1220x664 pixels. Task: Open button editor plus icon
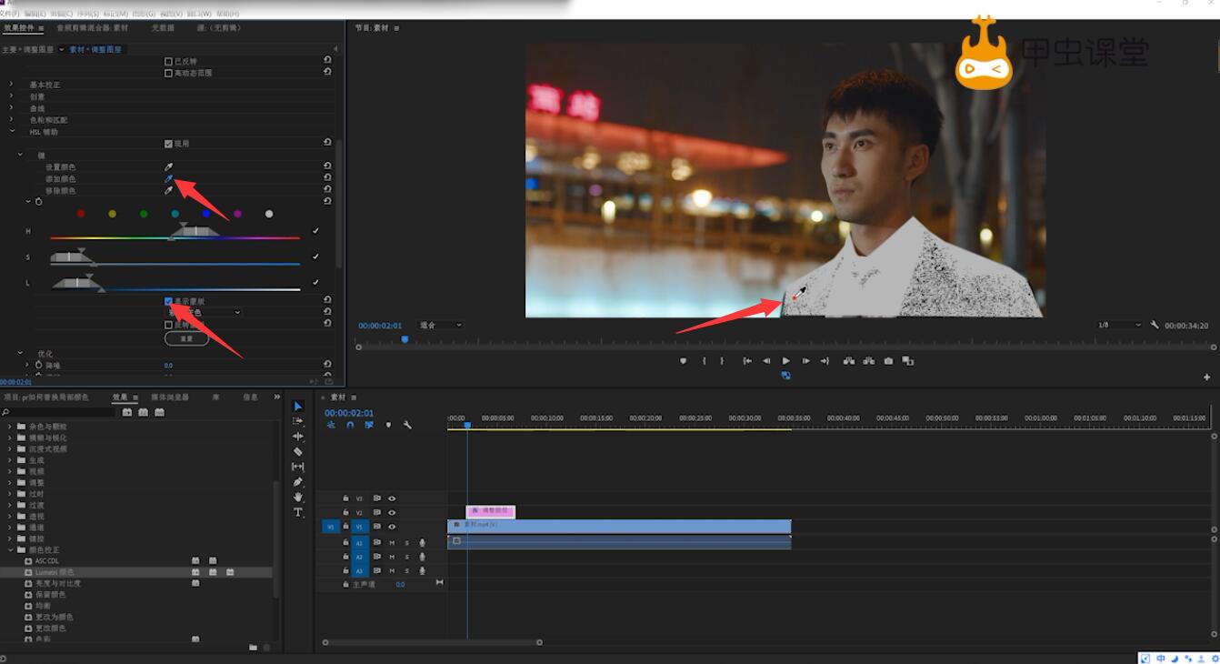[1207, 377]
